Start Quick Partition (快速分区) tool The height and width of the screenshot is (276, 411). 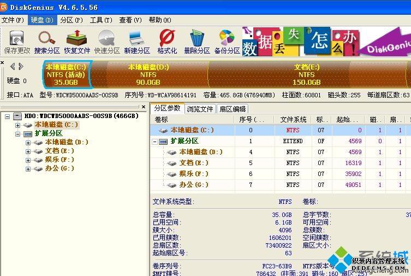[x=107, y=42]
